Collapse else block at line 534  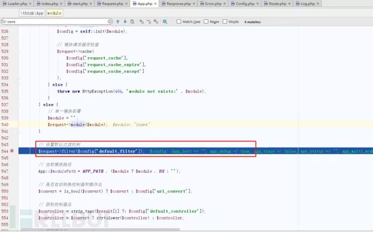click(x=18, y=84)
